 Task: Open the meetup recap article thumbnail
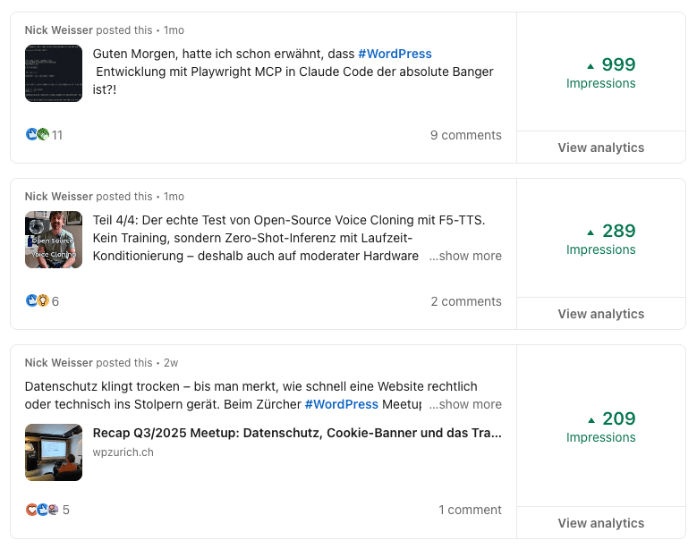(54, 452)
